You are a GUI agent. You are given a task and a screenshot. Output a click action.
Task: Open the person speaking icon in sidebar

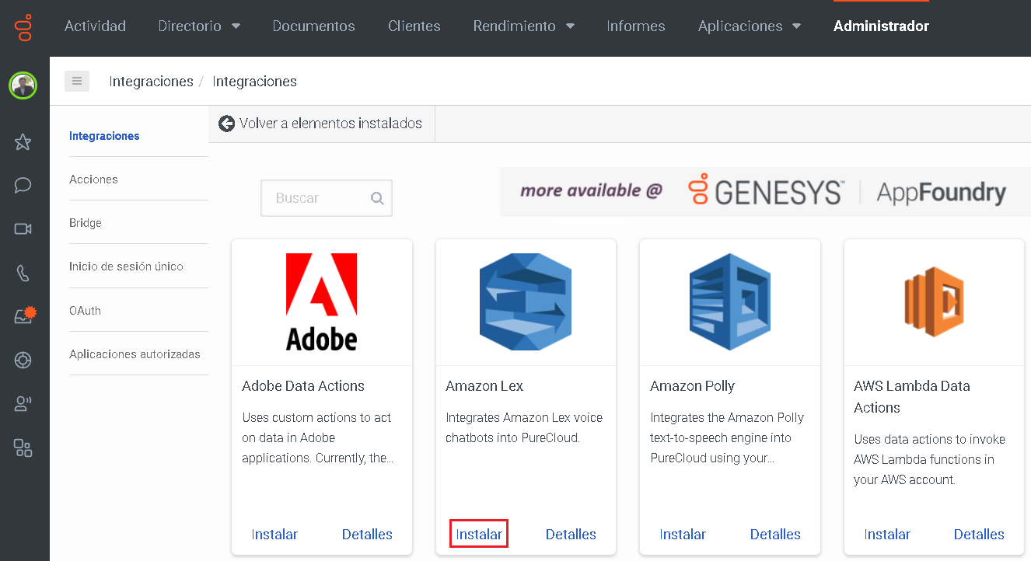pyautogui.click(x=23, y=403)
